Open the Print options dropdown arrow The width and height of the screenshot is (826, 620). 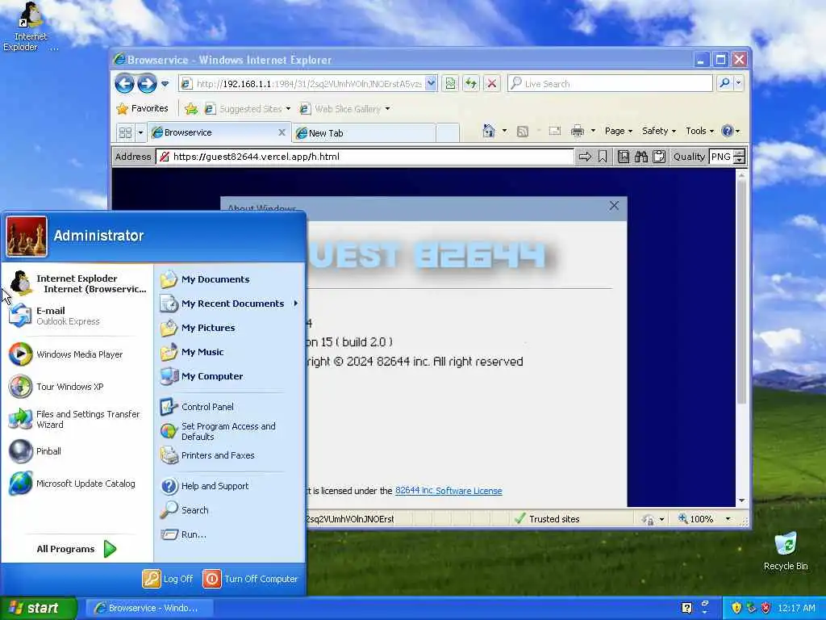click(593, 131)
